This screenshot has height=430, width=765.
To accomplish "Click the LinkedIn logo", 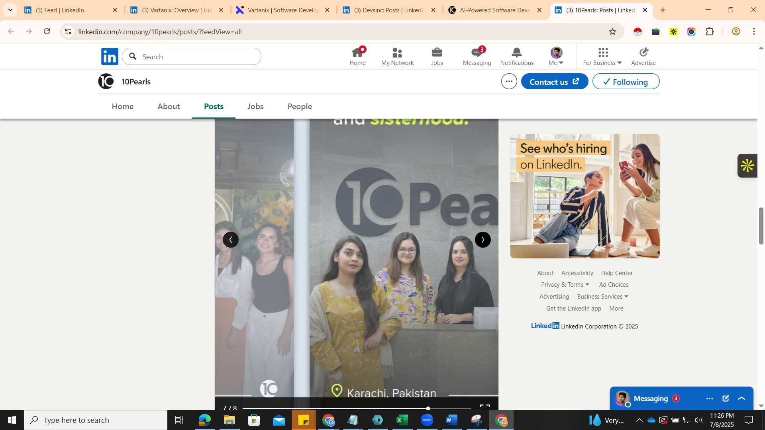I will (110, 56).
